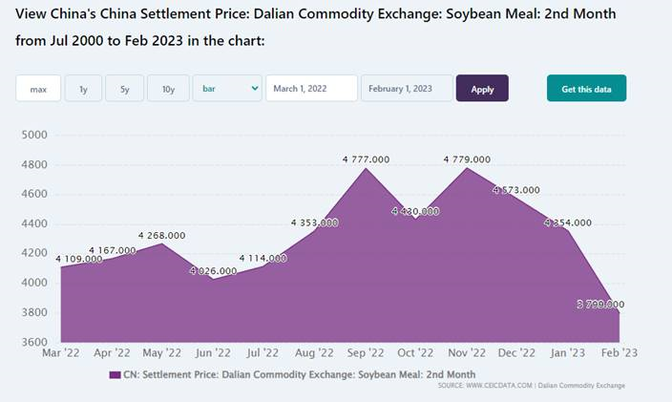Screen dimensions: 672x402
Task: Open the bar chart type dropdown
Action: click(x=227, y=89)
